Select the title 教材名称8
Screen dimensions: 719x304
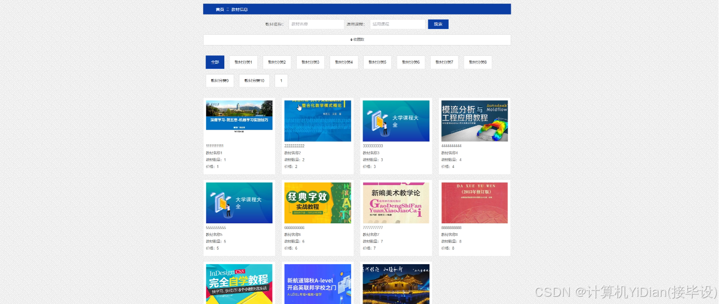click(450, 234)
